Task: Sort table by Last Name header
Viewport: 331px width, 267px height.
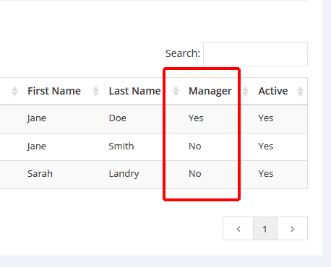Action: (134, 91)
